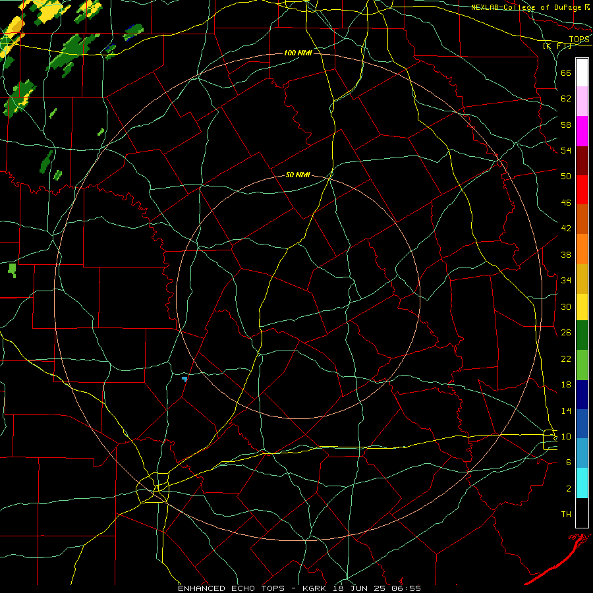Click the 6 value on the legend
The height and width of the screenshot is (593, 593).
pos(569,462)
